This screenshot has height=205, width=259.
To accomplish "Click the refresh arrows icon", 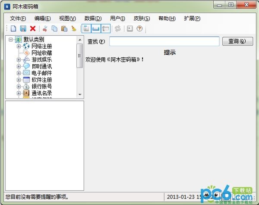I will click(118, 28).
